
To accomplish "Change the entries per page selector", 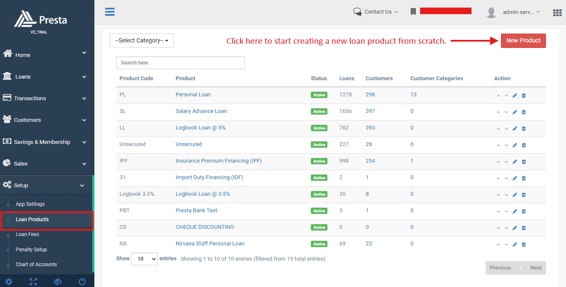I will coord(144,259).
